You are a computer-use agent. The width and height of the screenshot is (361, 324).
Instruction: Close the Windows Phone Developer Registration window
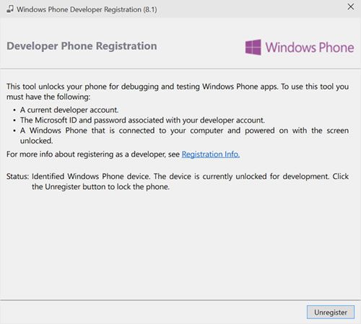coord(351,7)
